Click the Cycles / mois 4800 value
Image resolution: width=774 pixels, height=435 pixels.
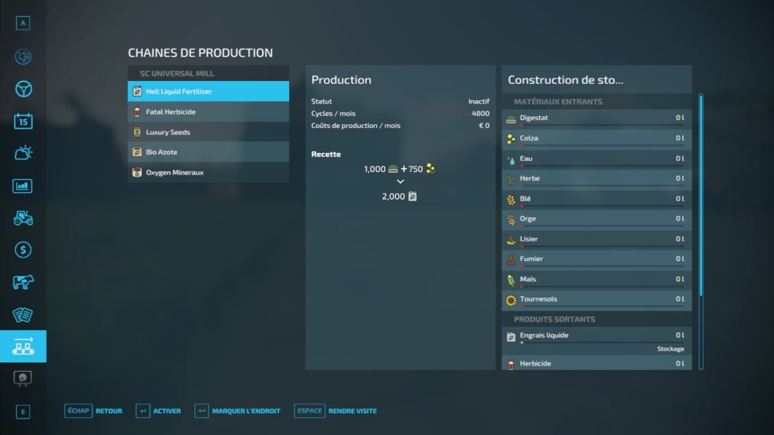[481, 114]
